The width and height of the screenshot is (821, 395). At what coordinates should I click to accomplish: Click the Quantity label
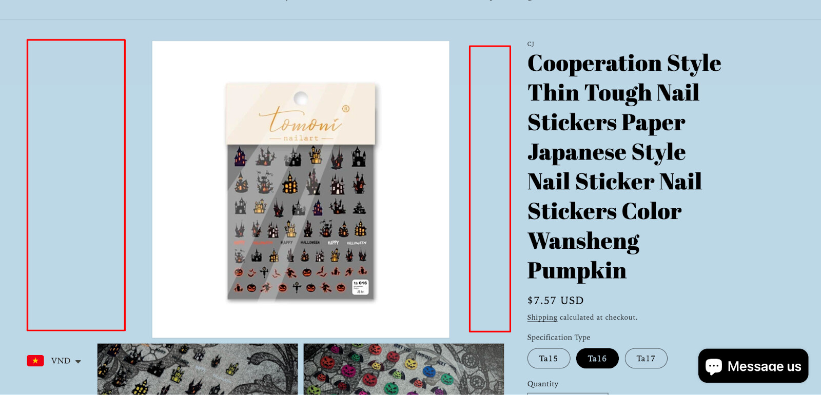pos(543,384)
